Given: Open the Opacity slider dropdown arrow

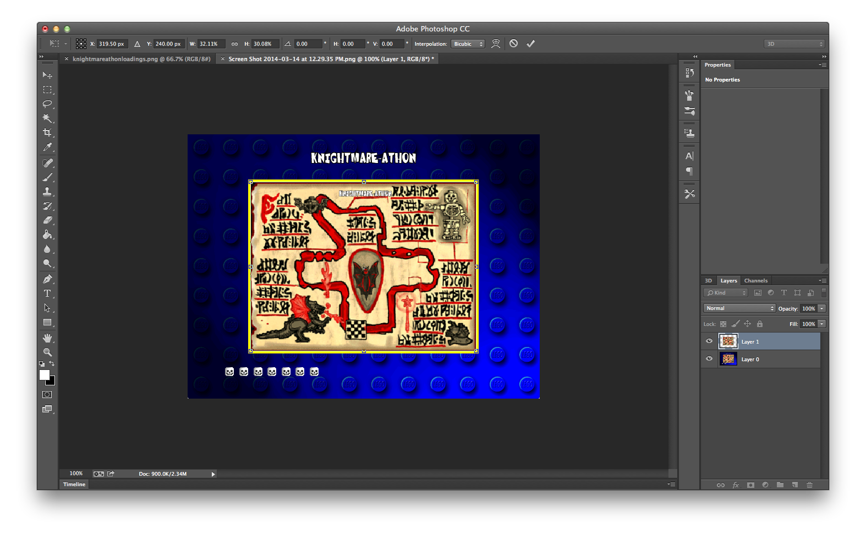Looking at the screenshot, I should tap(821, 309).
